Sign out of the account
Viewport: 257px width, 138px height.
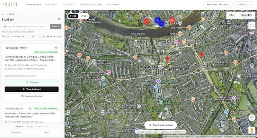pyautogui.click(x=244, y=5)
